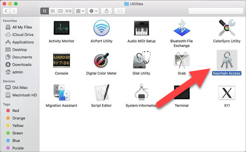The height and width of the screenshot is (152, 246).
Task: Open the Action gear menu
Action: coord(93,11)
